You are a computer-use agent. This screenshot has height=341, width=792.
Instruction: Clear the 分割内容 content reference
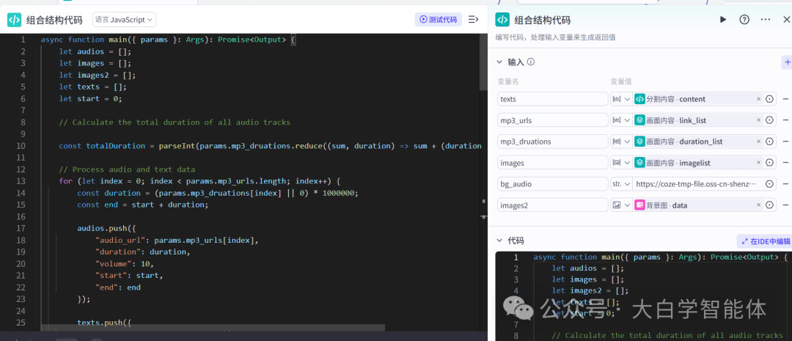click(758, 99)
